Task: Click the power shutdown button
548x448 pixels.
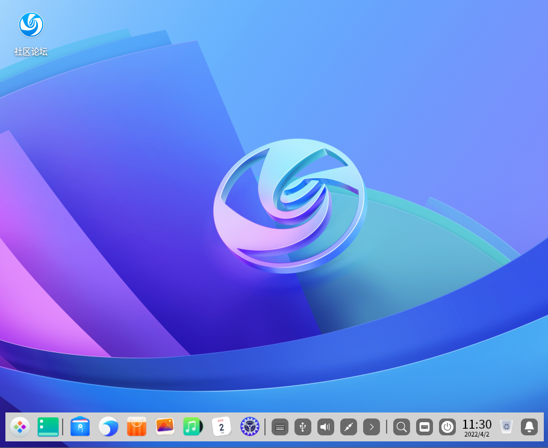Action: (x=447, y=427)
